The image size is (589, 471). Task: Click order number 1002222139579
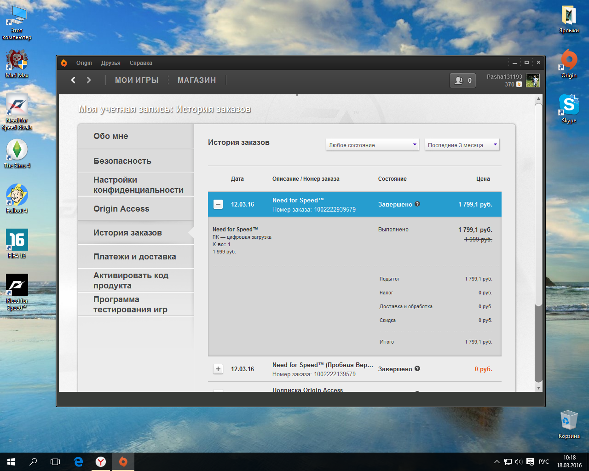tap(335, 374)
